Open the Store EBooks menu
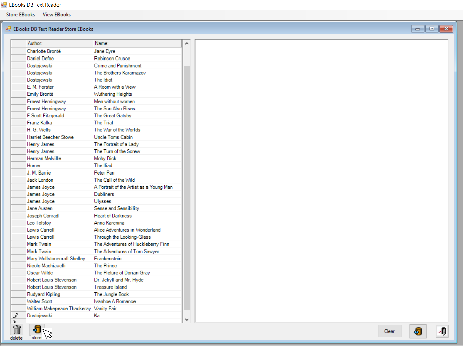This screenshot has height=346, width=463. tap(21, 15)
